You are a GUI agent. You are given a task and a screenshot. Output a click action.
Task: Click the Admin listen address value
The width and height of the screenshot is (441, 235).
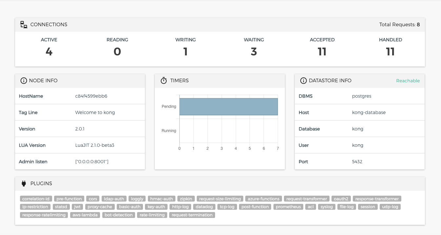click(91, 162)
